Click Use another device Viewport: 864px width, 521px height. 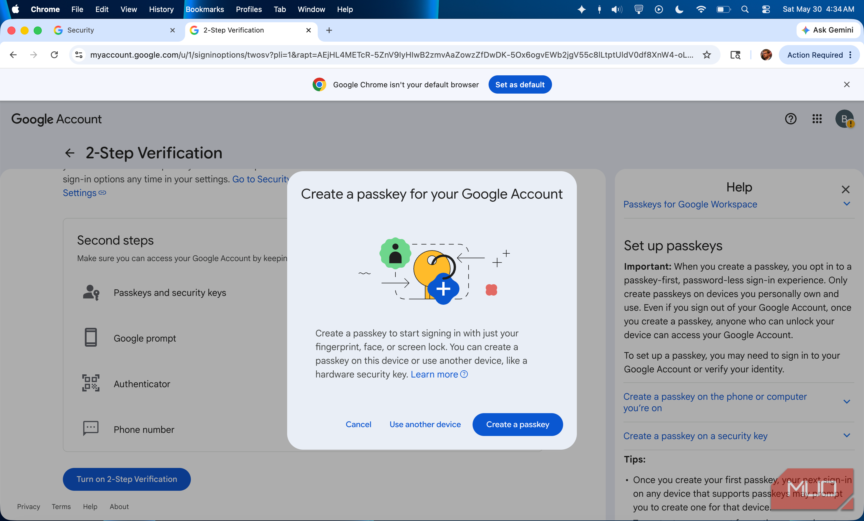point(425,424)
